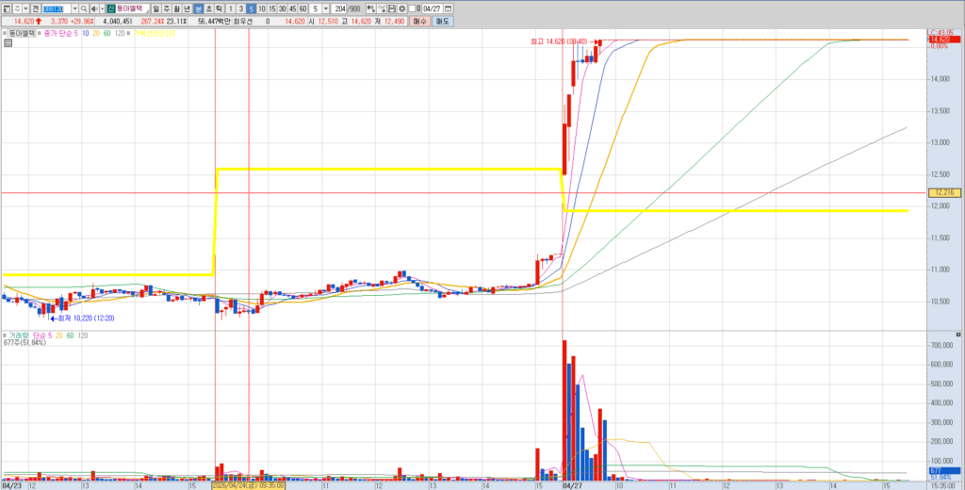Click the indicator add icon after 900

[371, 8]
